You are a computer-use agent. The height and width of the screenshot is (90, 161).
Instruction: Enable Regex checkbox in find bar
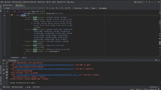tap(90, 8)
